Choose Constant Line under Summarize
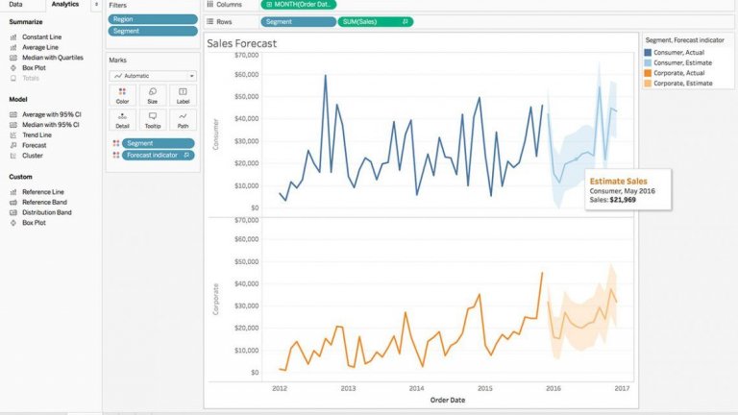This screenshot has height=415, width=738. tap(39, 37)
